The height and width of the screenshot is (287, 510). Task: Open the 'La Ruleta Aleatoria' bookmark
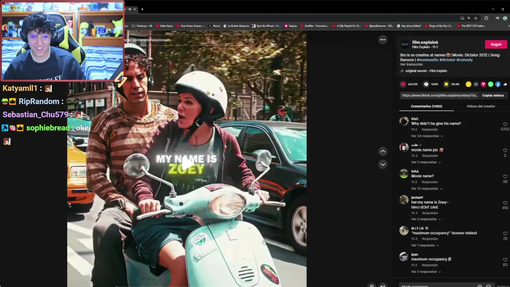236,26
